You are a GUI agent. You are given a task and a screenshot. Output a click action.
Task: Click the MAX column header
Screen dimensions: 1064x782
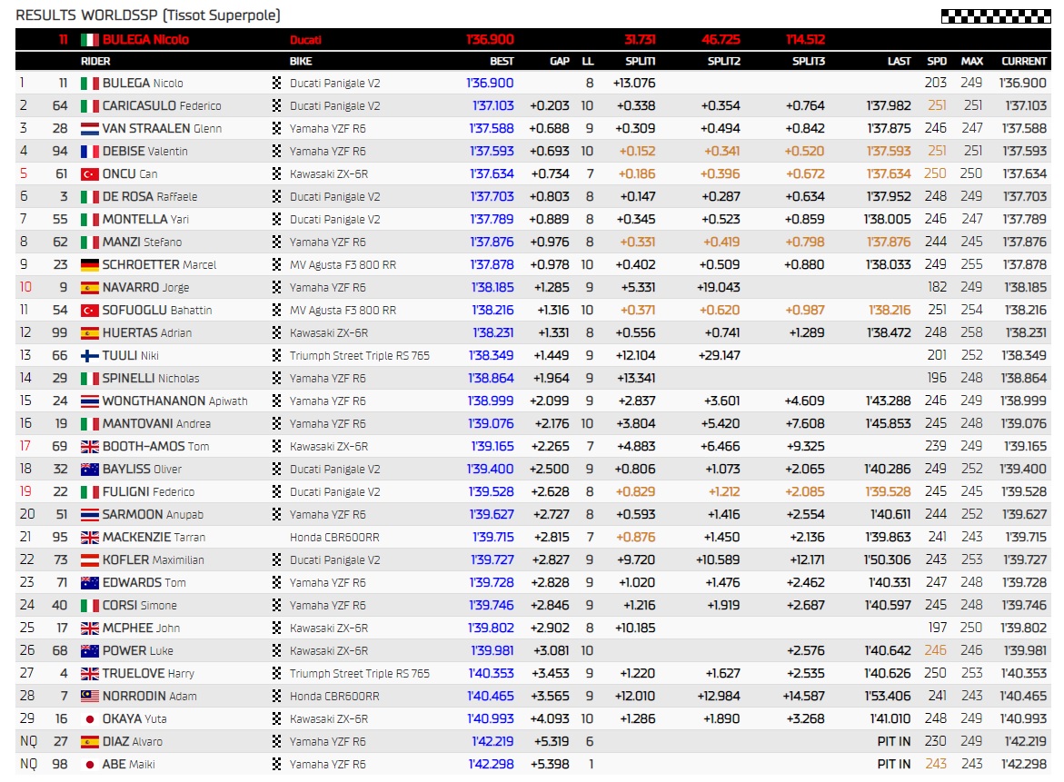971,61
